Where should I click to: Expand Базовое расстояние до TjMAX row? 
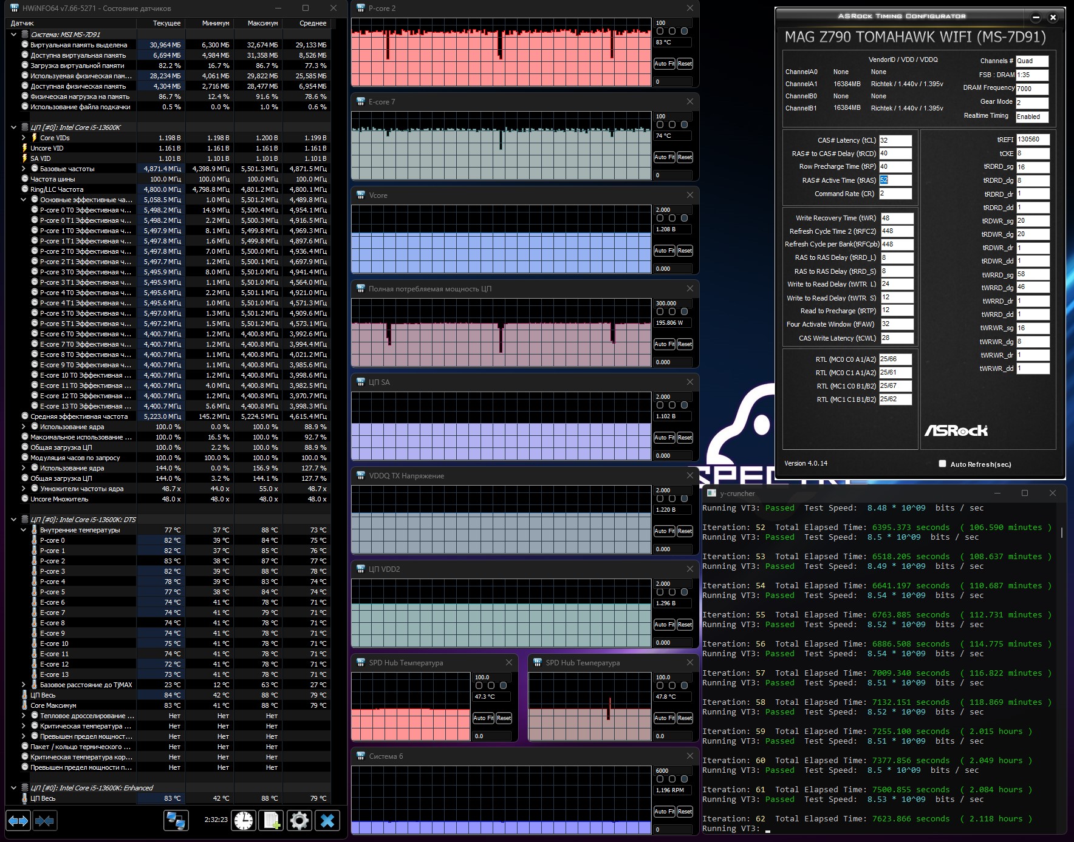coord(24,685)
